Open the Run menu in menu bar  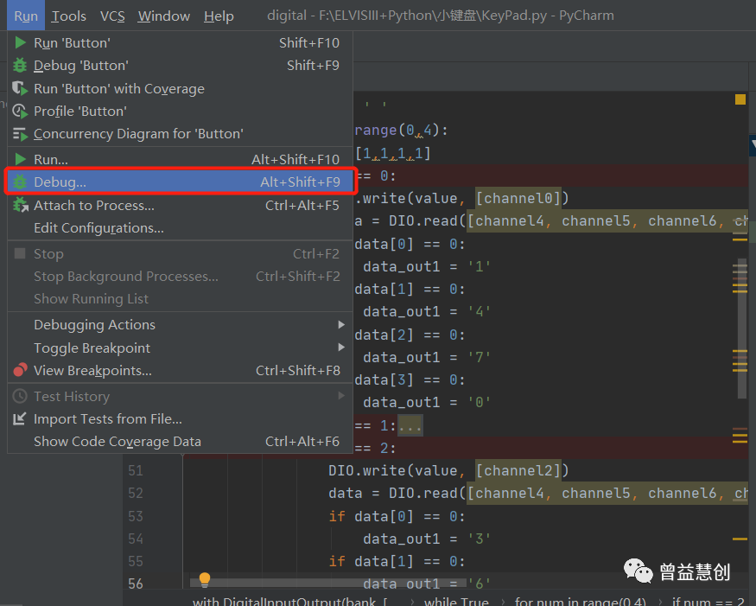(x=26, y=16)
